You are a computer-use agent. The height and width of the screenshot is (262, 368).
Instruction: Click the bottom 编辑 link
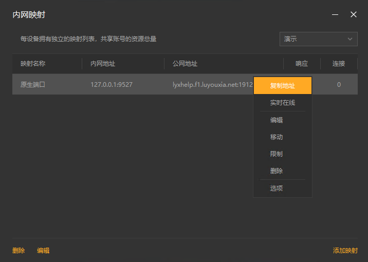[43, 251]
